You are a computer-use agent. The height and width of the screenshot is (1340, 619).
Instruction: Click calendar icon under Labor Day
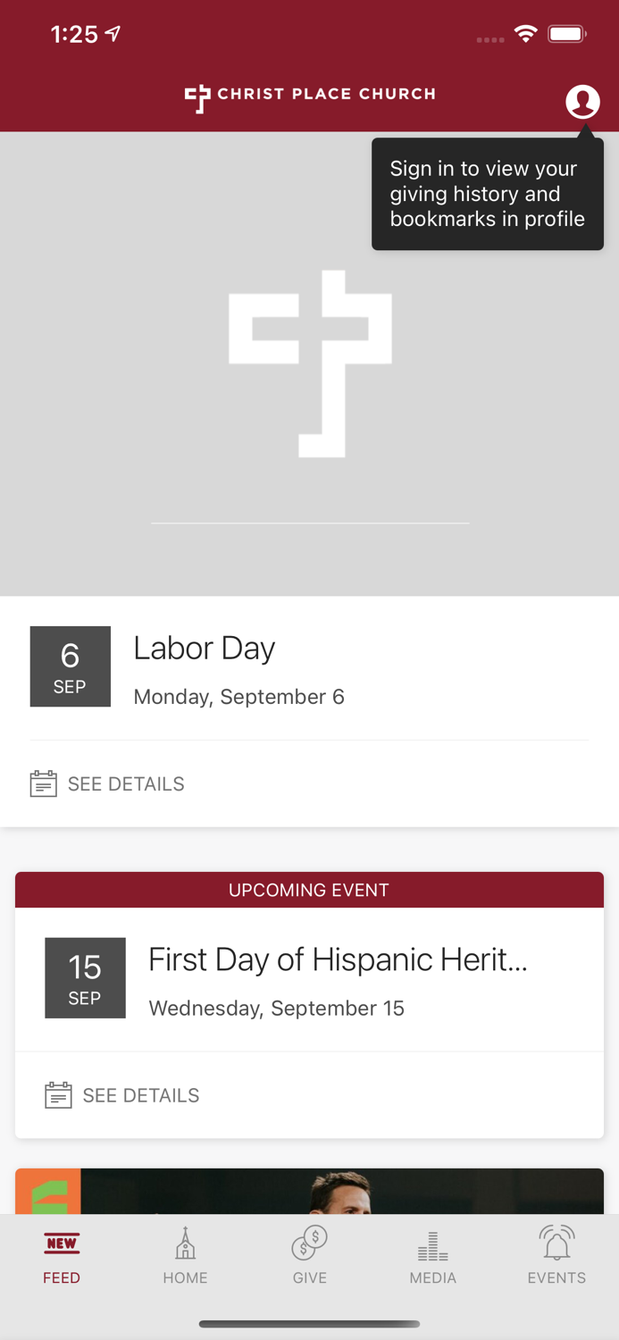(x=43, y=783)
